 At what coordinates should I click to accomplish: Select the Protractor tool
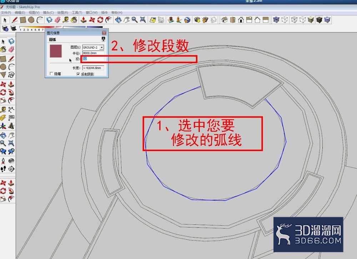pos(3,118)
